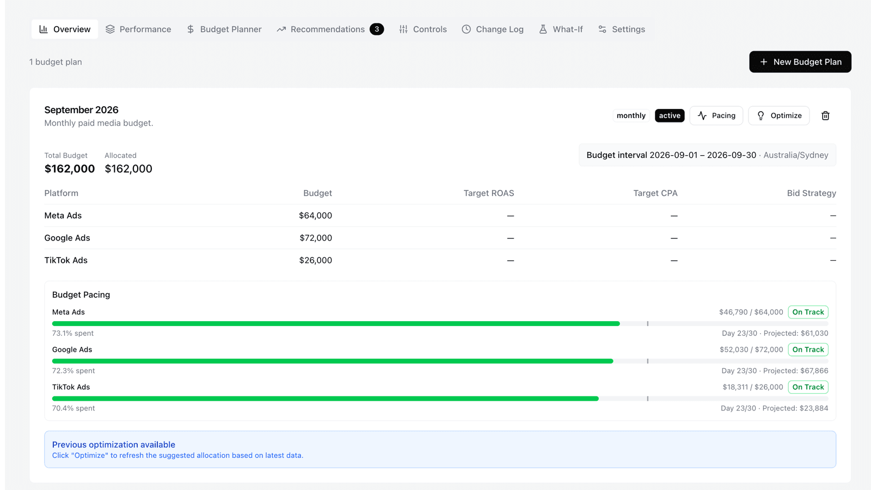
Task: Click the Total Budget $162,000 value
Action: 70,169
